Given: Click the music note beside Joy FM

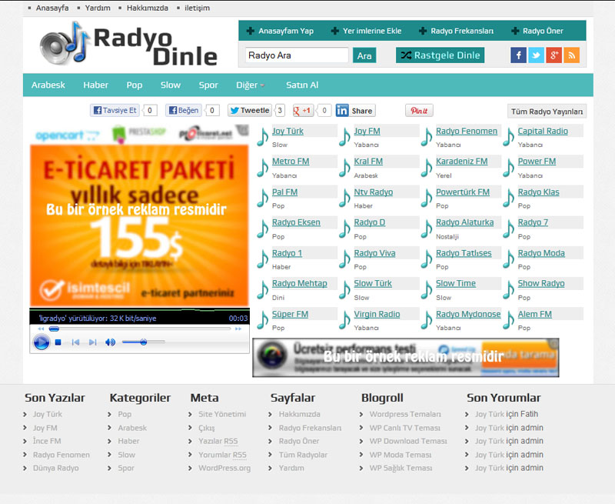Looking at the screenshot, I should pos(344,138).
